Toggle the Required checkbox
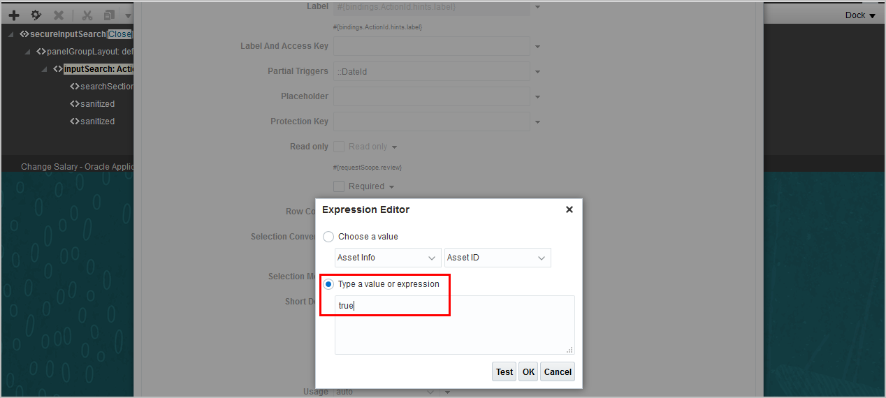Viewport: 886px width, 398px height. tap(339, 186)
